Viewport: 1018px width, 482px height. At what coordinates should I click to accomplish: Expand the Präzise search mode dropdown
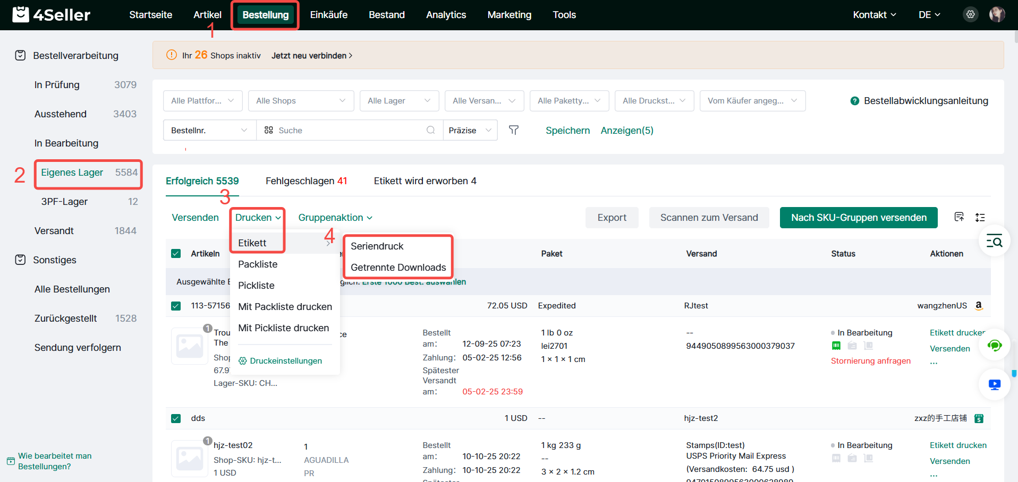(x=470, y=130)
